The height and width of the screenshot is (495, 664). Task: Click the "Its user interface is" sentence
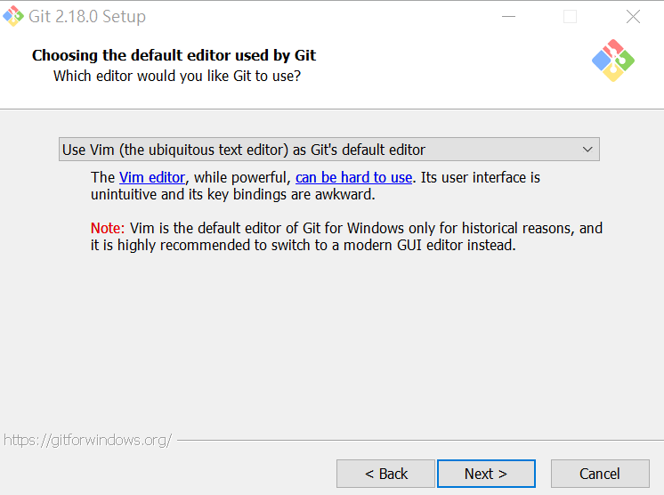click(x=480, y=177)
